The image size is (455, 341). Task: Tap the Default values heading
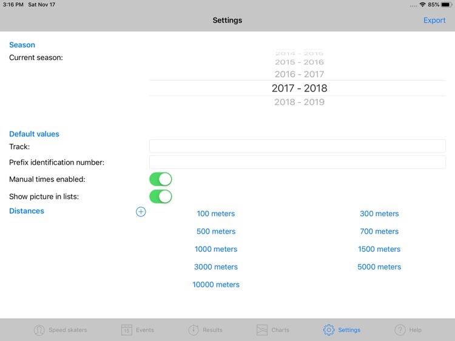[34, 134]
